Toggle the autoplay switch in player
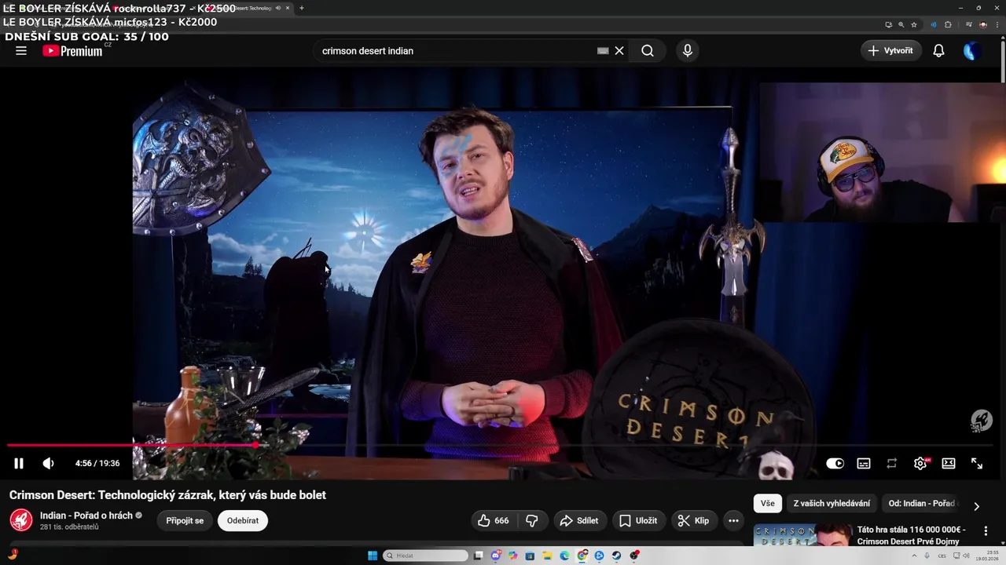 [x=835, y=463]
